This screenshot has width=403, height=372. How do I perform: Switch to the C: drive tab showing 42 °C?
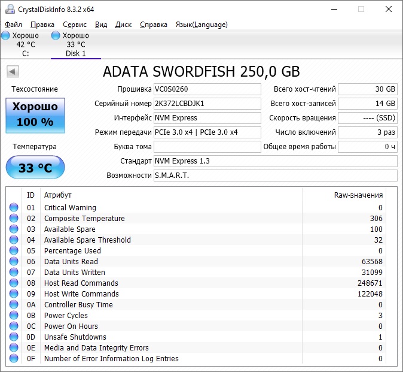tap(26, 44)
